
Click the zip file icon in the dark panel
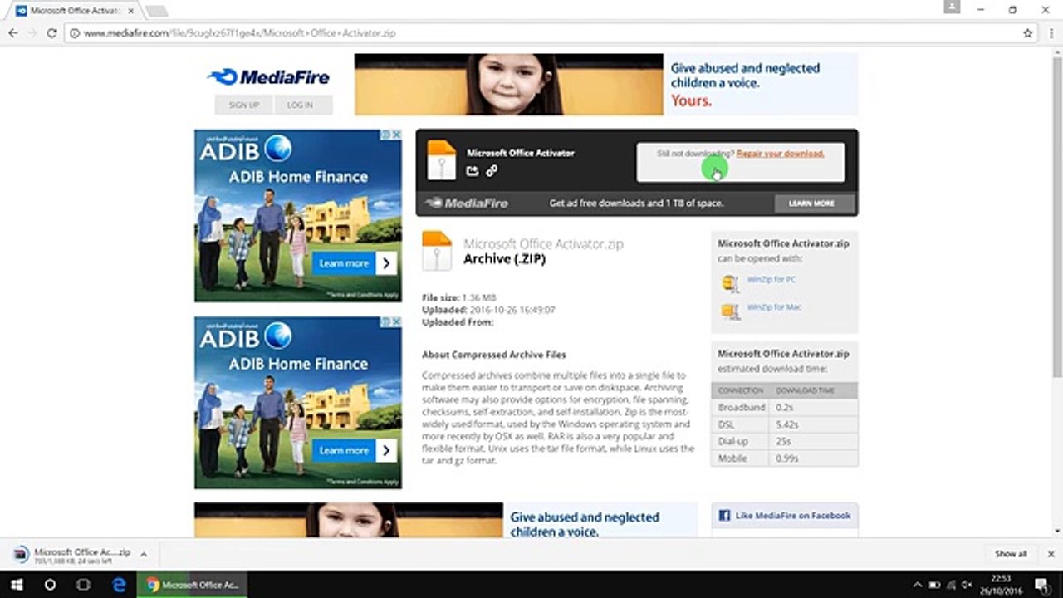441,160
